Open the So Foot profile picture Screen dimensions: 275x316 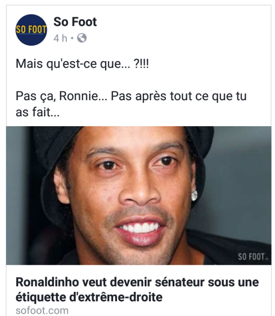(31, 30)
